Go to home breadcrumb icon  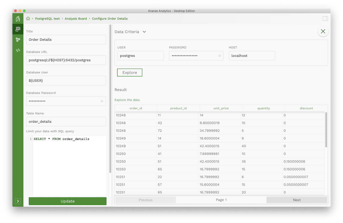pos(28,19)
